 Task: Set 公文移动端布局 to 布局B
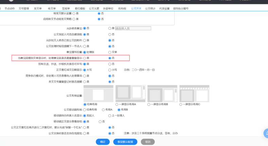coord(119,110)
